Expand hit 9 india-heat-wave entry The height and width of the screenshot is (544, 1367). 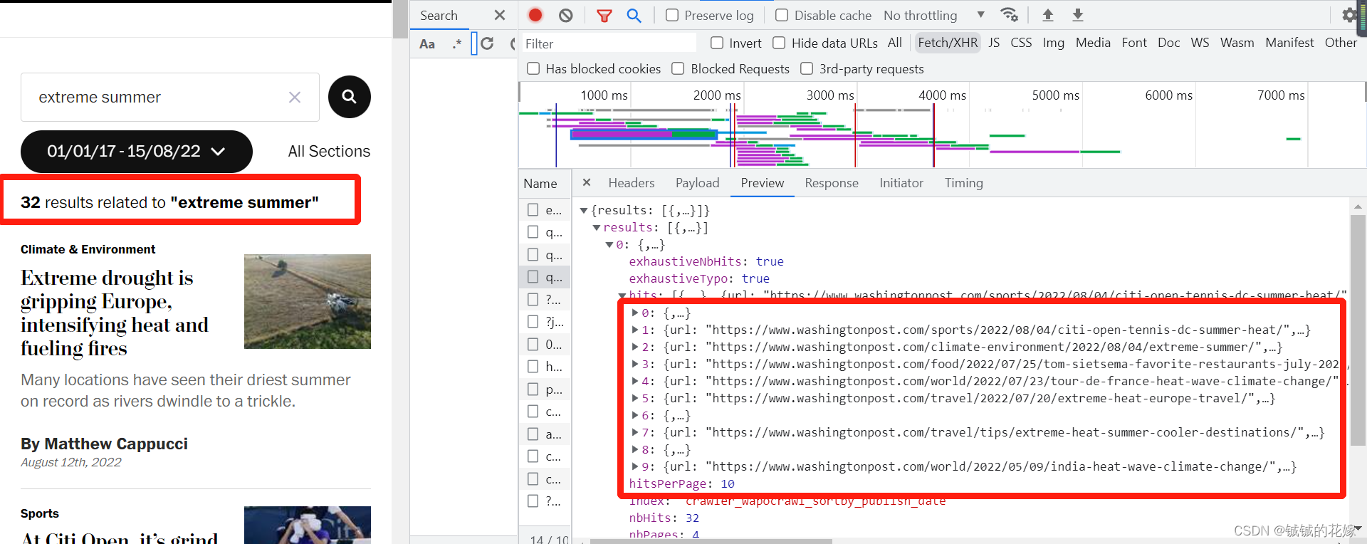click(x=635, y=466)
